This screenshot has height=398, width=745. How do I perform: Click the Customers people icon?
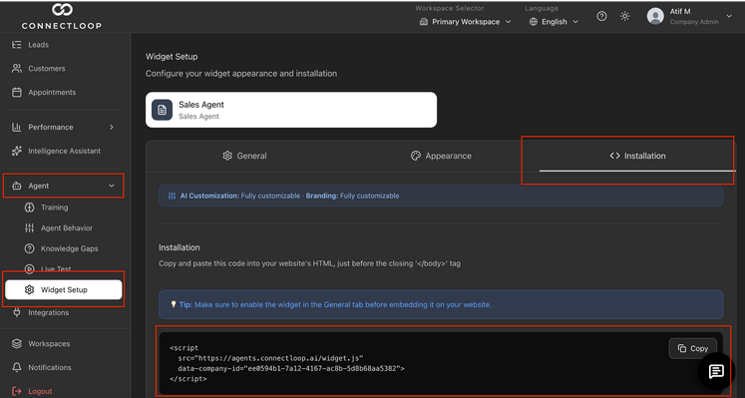pos(17,69)
